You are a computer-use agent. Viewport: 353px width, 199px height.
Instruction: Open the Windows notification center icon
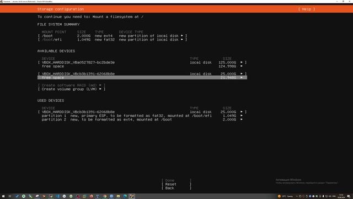(x=349, y=196)
